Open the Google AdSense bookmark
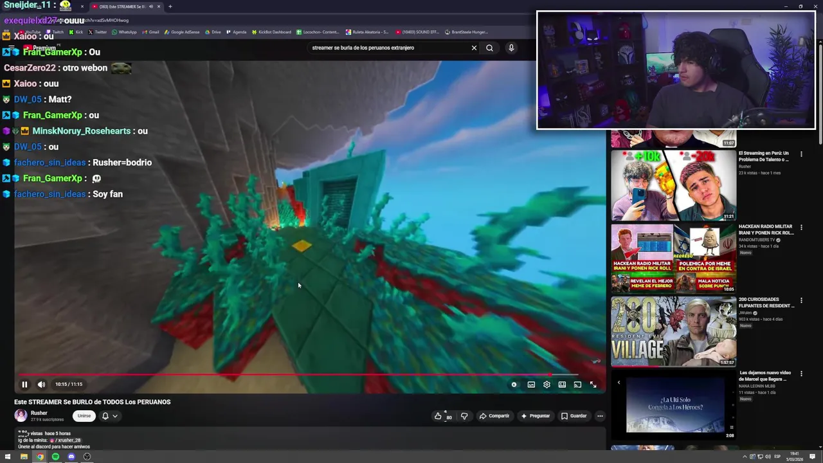823x463 pixels. (x=182, y=32)
